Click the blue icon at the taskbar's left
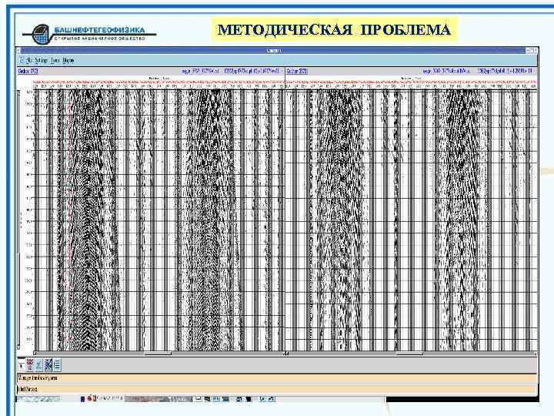The height and width of the screenshot is (416, 554). tap(82, 399)
